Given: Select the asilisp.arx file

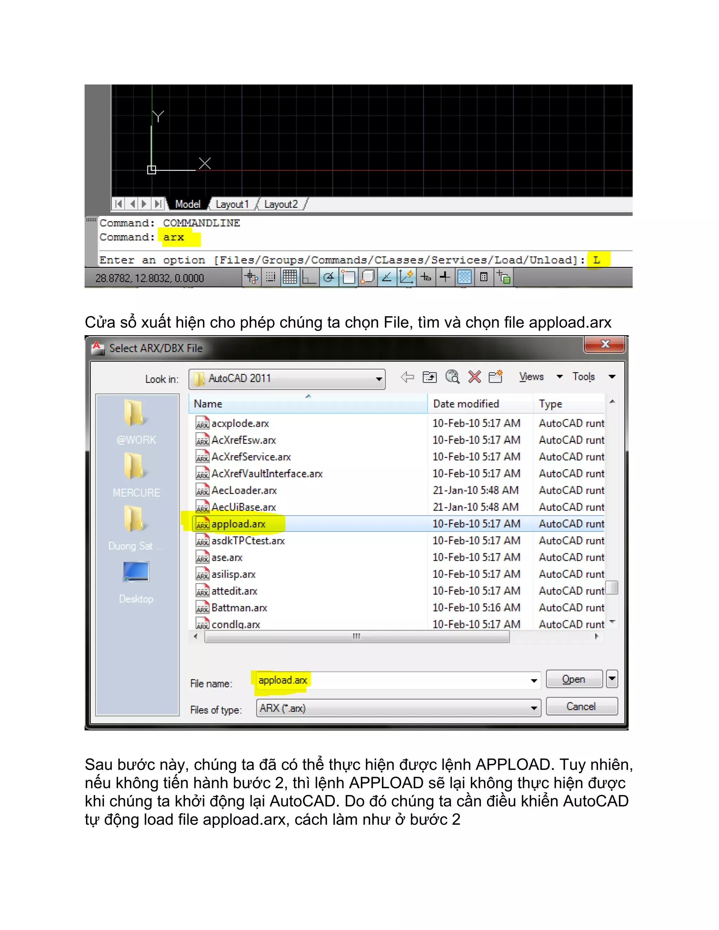Looking at the screenshot, I should [x=397, y=574].
